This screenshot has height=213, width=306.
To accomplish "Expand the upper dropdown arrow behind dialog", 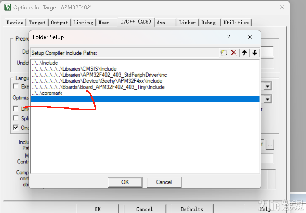I will click(x=268, y=86).
